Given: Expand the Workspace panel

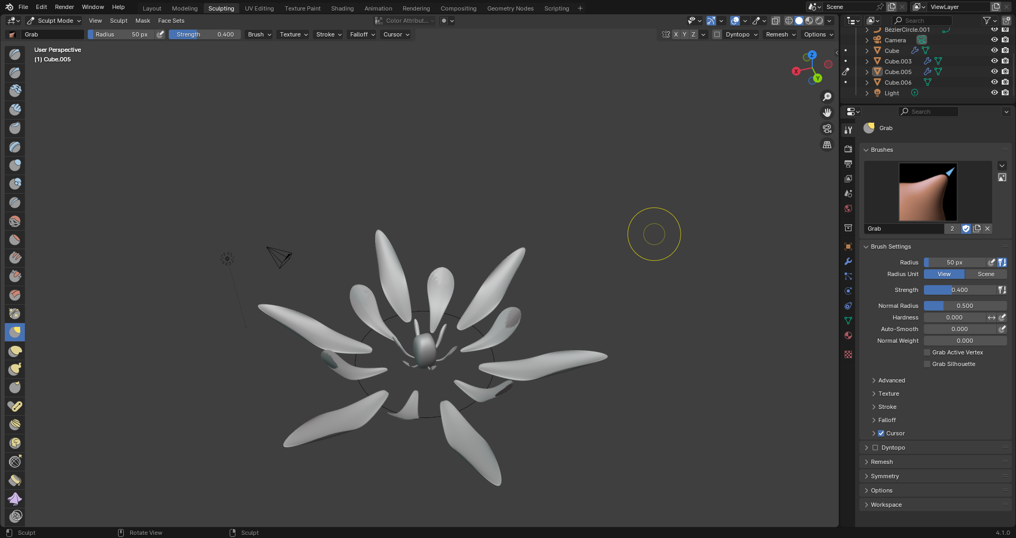Looking at the screenshot, I should pyautogui.click(x=886, y=505).
